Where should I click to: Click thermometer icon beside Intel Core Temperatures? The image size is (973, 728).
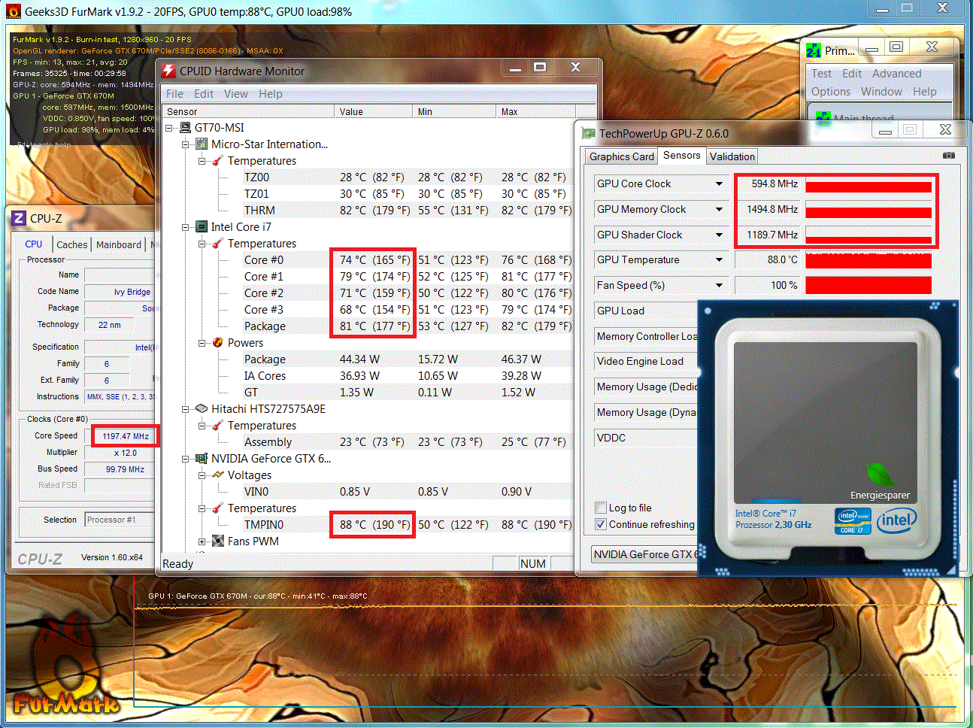click(x=218, y=244)
